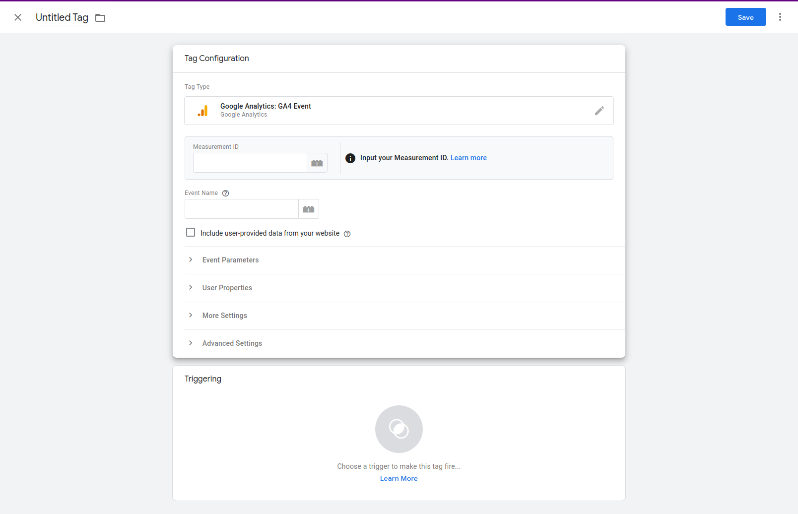Focus the Event Name input field

pos(242,209)
